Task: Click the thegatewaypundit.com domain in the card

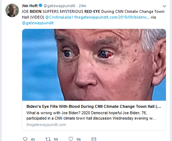Action: pyautogui.click(x=46, y=125)
